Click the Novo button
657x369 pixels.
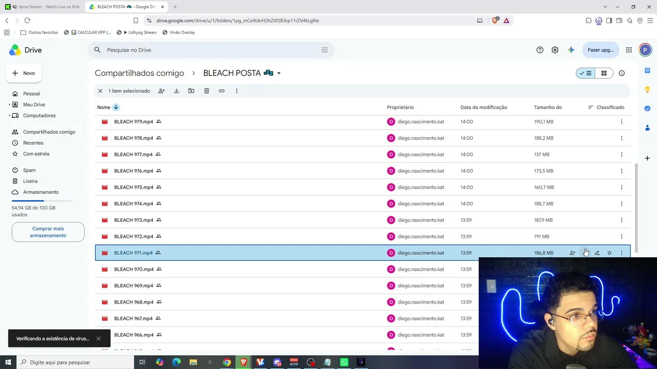(x=24, y=73)
